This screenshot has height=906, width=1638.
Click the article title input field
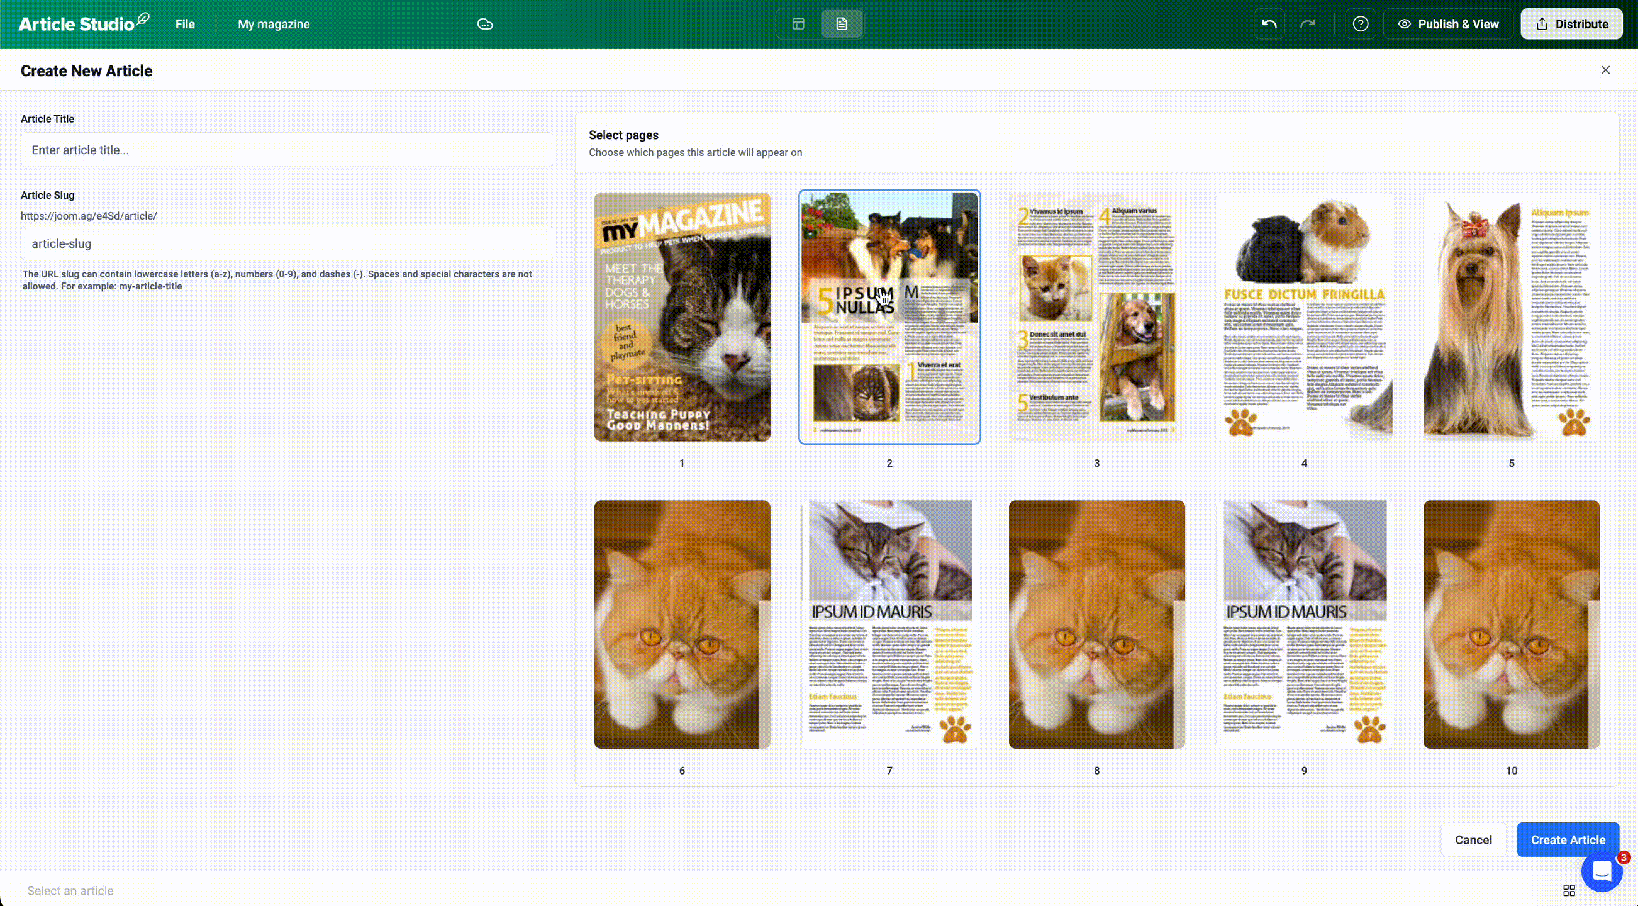pyautogui.click(x=286, y=149)
